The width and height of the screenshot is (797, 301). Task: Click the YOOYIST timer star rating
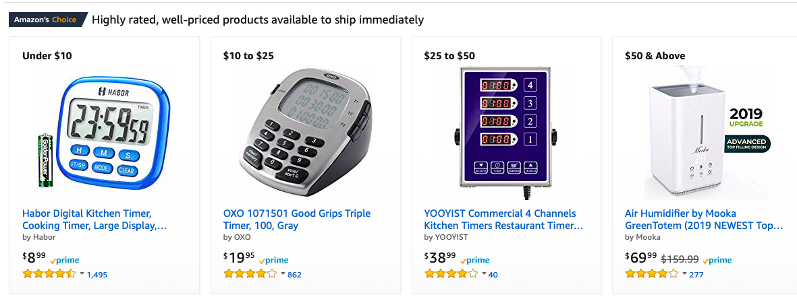click(x=451, y=274)
